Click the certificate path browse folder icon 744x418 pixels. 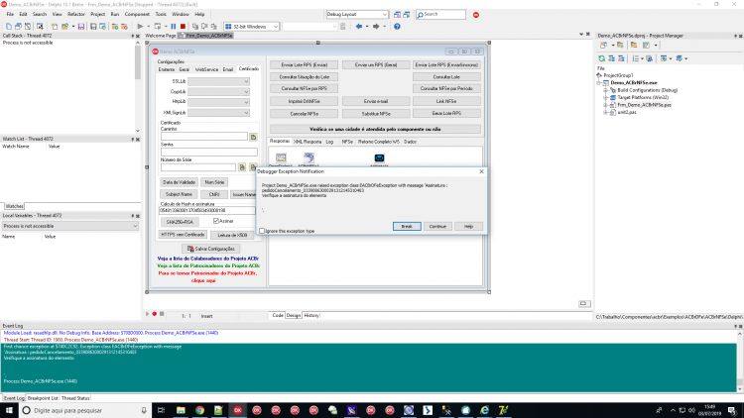point(253,137)
